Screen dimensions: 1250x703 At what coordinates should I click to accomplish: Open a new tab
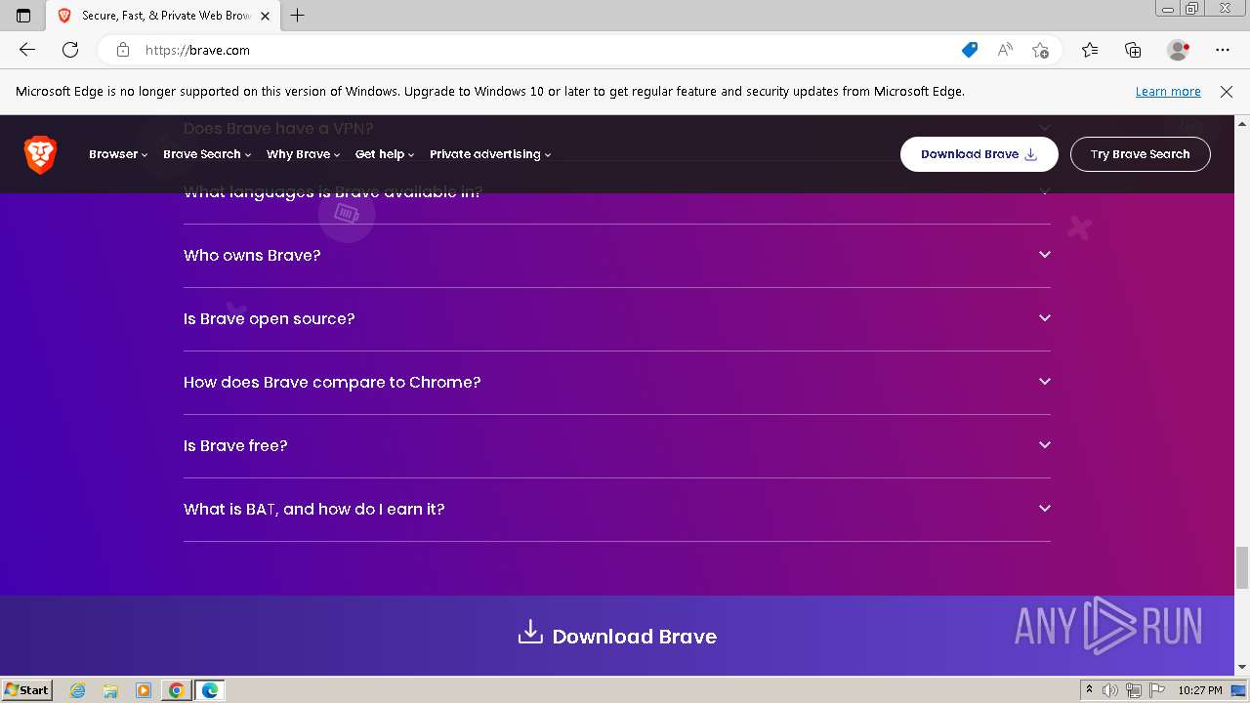[298, 16]
